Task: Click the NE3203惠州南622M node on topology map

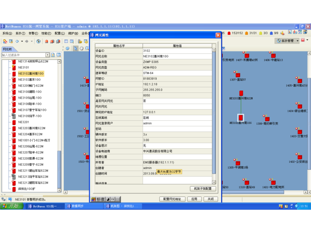Action: 241,93
